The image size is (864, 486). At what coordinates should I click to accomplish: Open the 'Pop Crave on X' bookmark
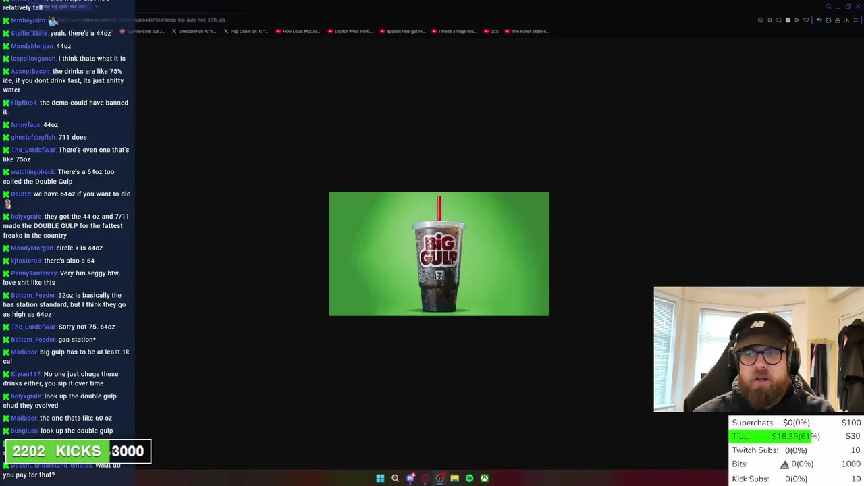246,31
